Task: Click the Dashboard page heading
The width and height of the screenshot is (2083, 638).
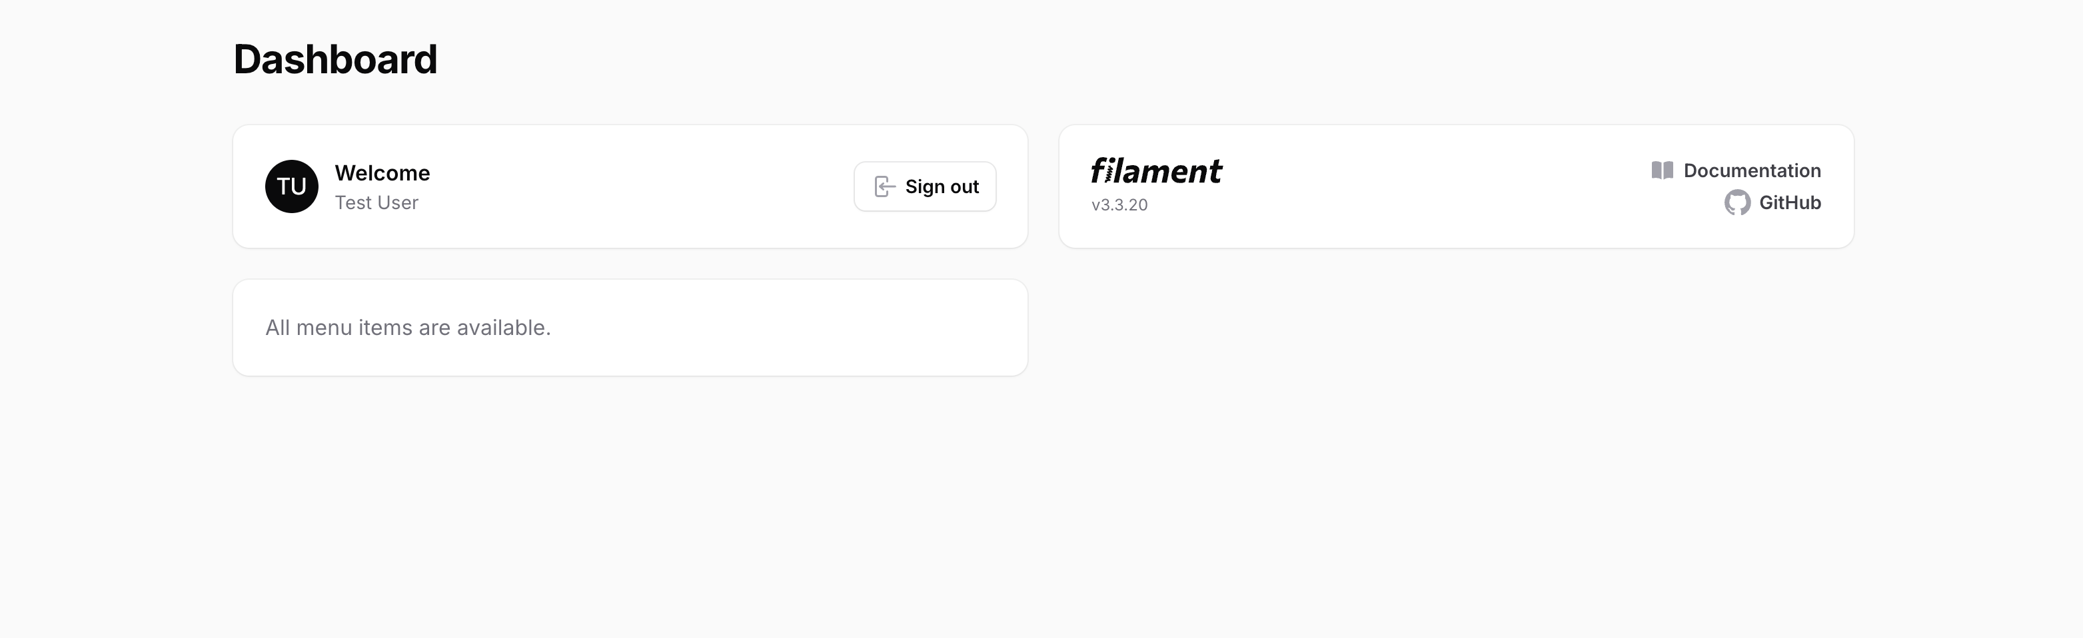Action: [x=335, y=60]
